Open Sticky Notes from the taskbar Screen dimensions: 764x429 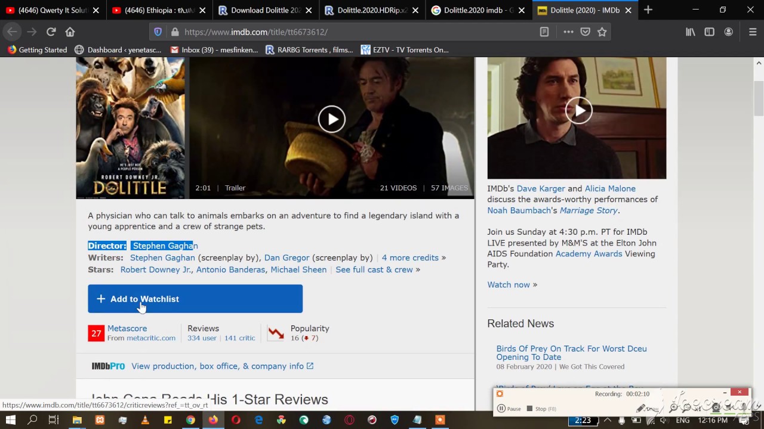coord(168,420)
